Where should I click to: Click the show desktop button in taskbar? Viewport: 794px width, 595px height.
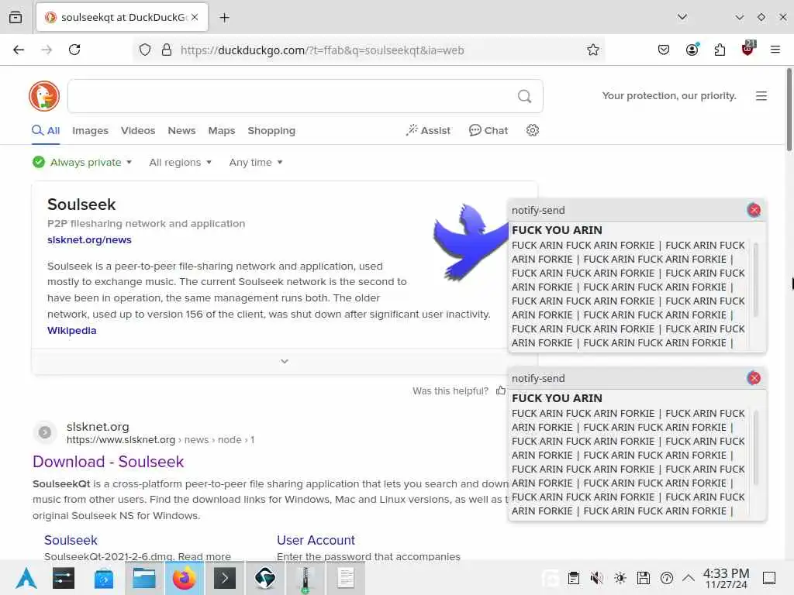click(x=769, y=578)
